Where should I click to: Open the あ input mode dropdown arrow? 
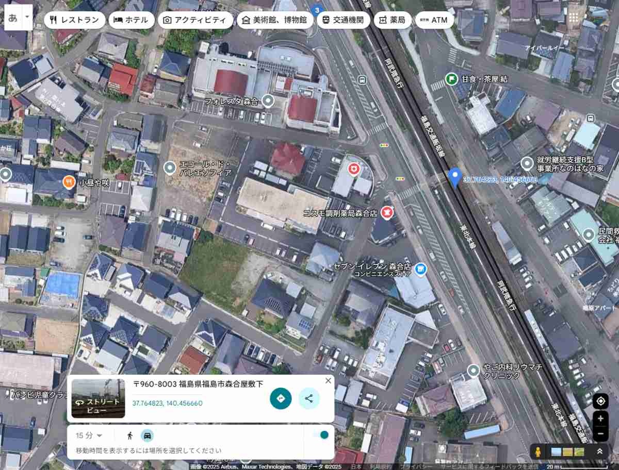click(27, 17)
